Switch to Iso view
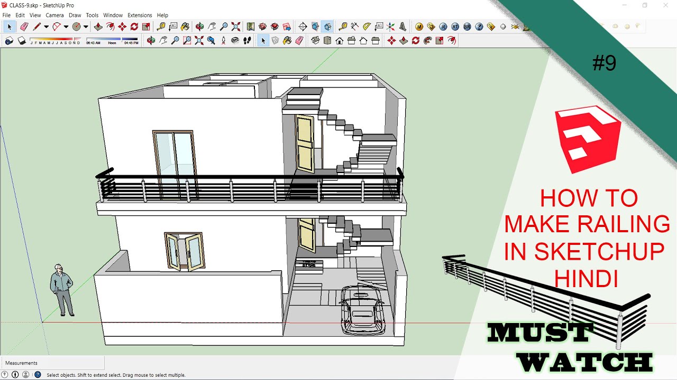This screenshot has height=380, width=677. pos(315,41)
